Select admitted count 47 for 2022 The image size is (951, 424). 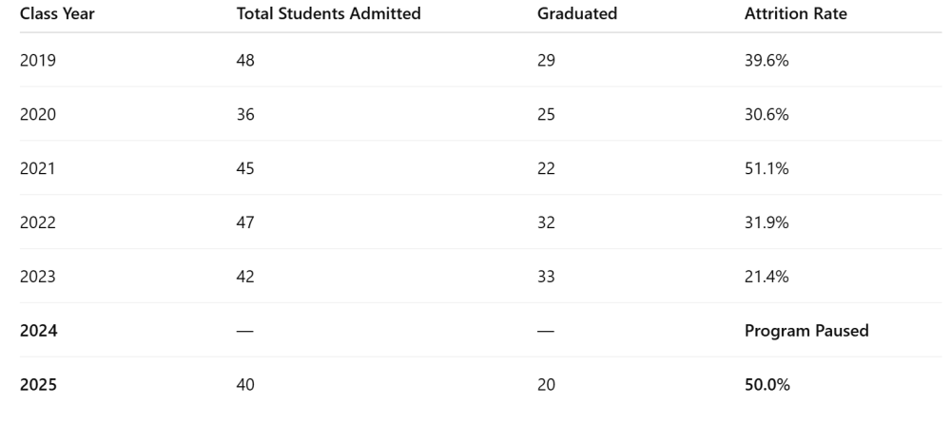[x=245, y=222]
